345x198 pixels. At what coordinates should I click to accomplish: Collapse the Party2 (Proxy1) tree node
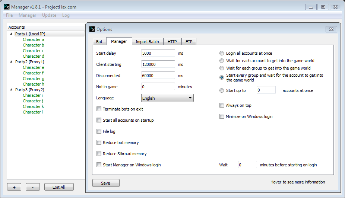tap(12, 62)
